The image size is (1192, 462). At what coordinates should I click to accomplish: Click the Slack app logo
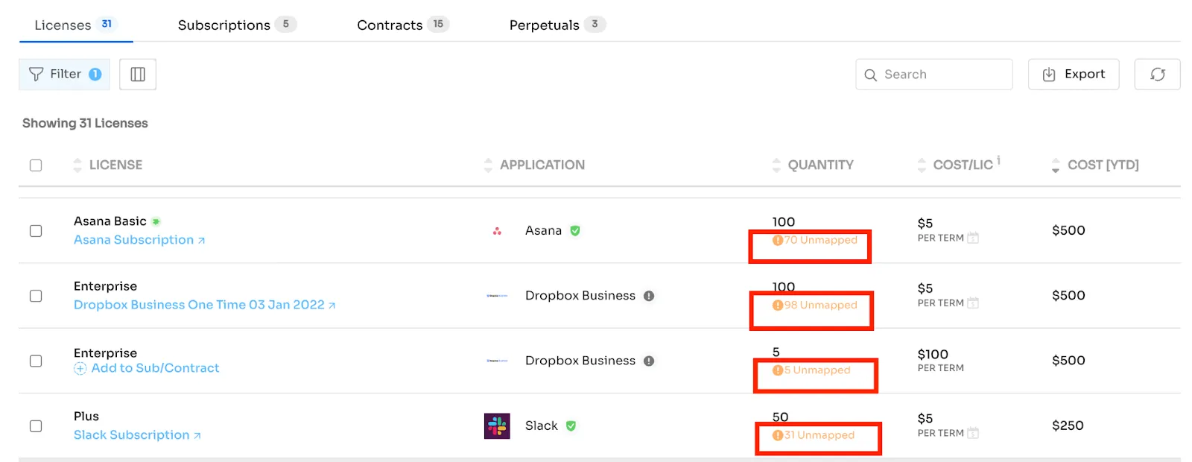[x=497, y=426]
